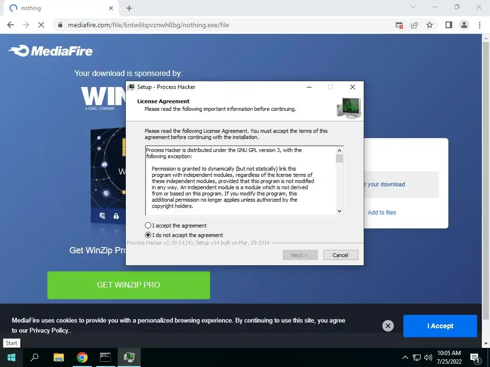Image resolution: width=490 pixels, height=367 pixels.
Task: Dismiss the cookie banner with X icon
Action: point(388,326)
